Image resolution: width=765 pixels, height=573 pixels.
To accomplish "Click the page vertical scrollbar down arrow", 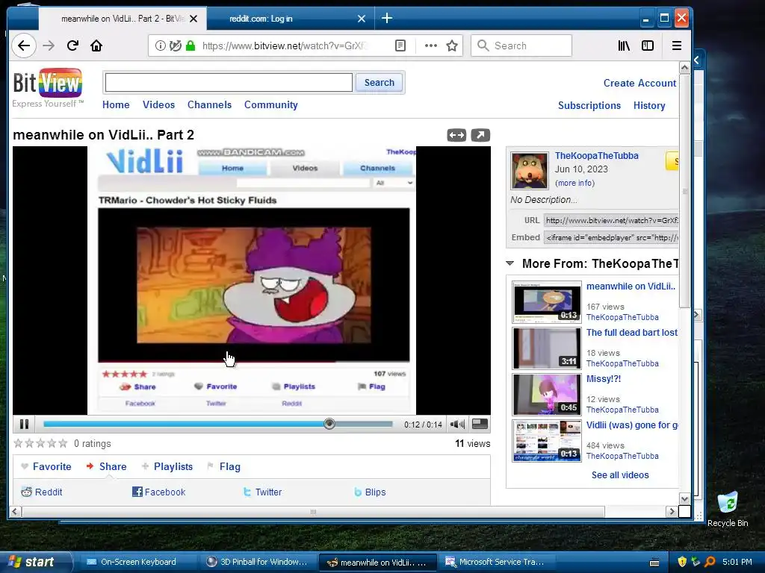I will (x=684, y=499).
